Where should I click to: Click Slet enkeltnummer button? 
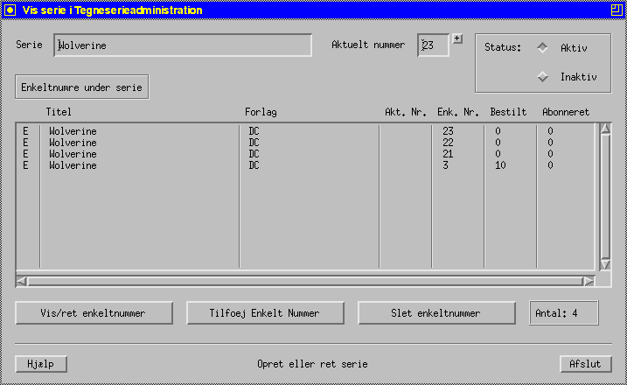click(436, 313)
